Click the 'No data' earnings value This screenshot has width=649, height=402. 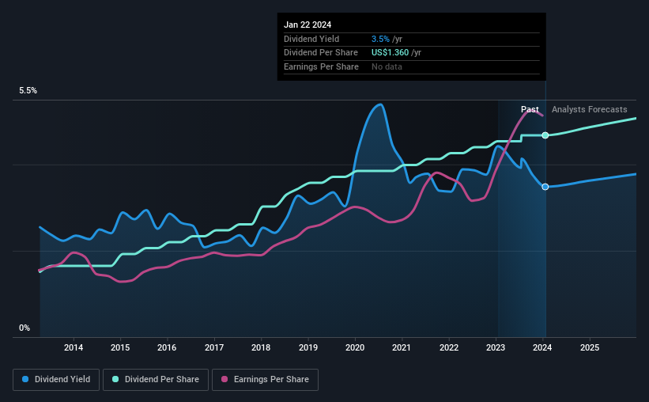[x=387, y=66]
